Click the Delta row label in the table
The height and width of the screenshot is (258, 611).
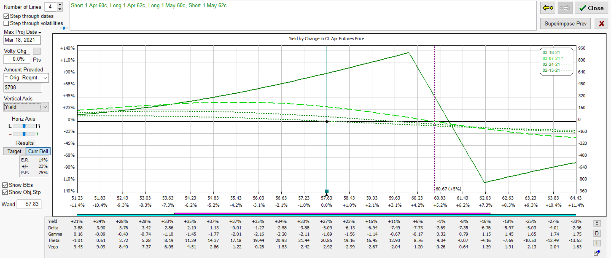pos(53,228)
